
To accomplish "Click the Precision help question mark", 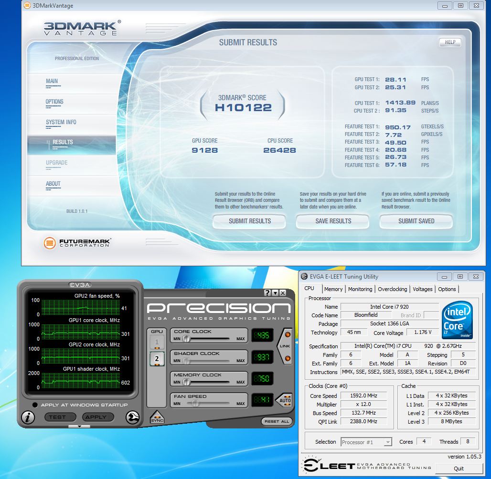I will 267,293.
